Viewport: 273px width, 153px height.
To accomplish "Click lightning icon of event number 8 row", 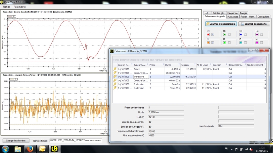I will [115, 80].
